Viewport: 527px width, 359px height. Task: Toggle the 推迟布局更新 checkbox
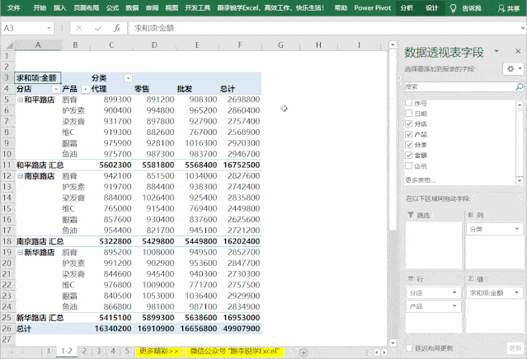tap(409, 347)
